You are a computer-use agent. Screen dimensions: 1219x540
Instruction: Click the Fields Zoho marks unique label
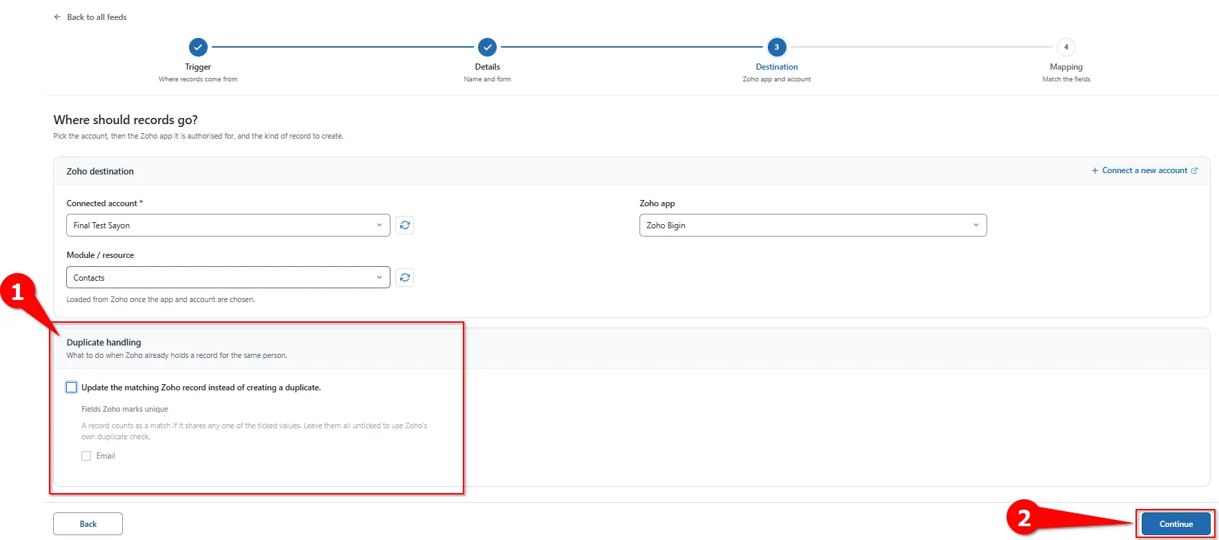(125, 409)
